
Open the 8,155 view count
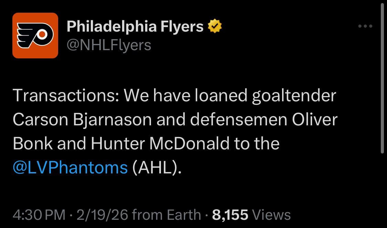tap(230, 215)
